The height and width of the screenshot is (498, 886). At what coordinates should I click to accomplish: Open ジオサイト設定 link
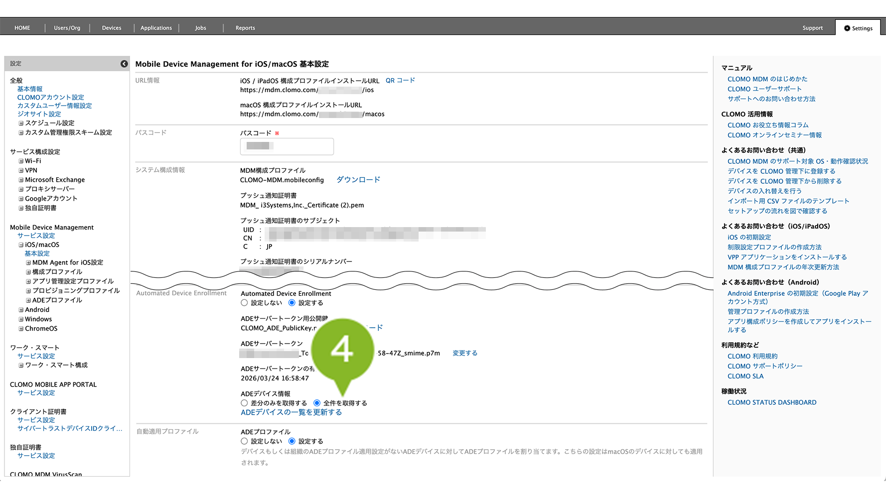click(x=39, y=114)
